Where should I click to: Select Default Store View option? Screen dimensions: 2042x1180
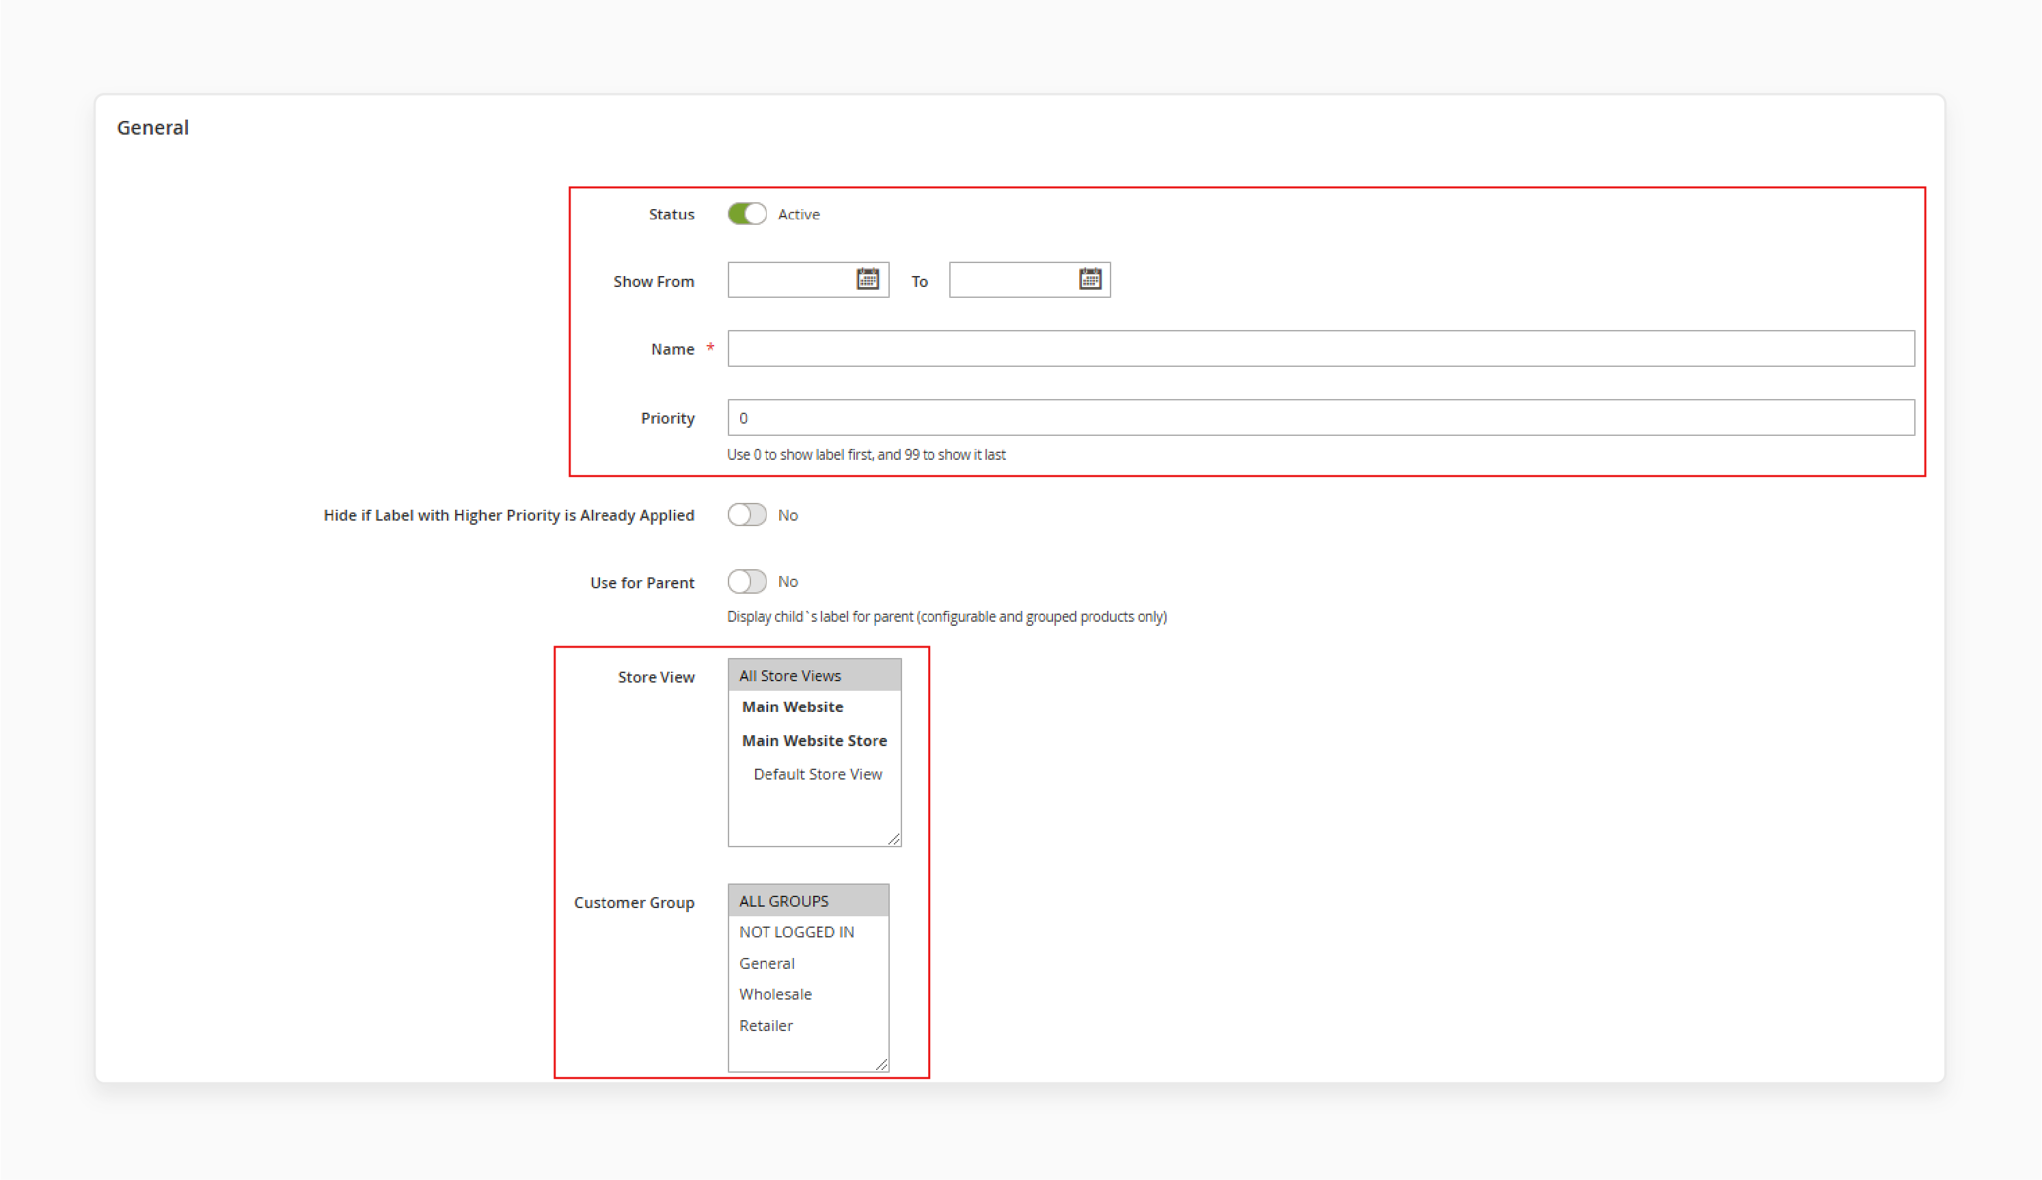[x=816, y=774]
